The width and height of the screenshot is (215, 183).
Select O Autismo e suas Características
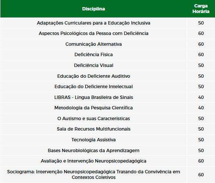click(x=94, y=118)
